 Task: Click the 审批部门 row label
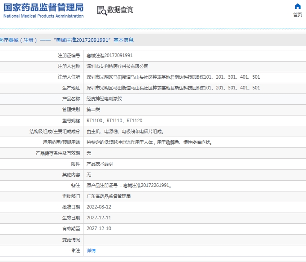click(x=71, y=196)
